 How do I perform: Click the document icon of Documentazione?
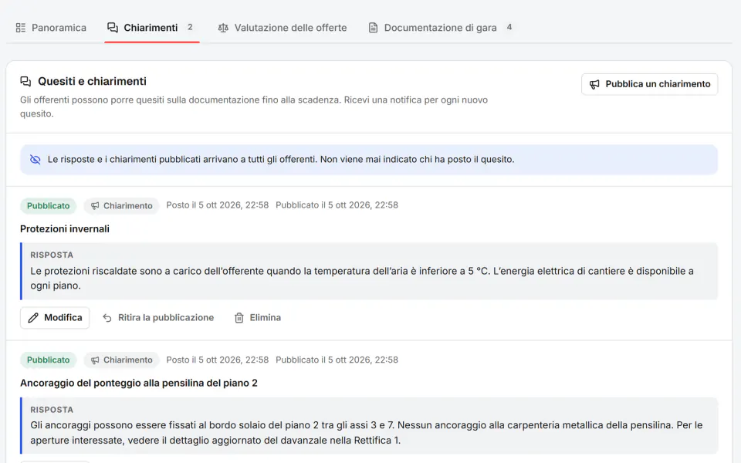[374, 28]
